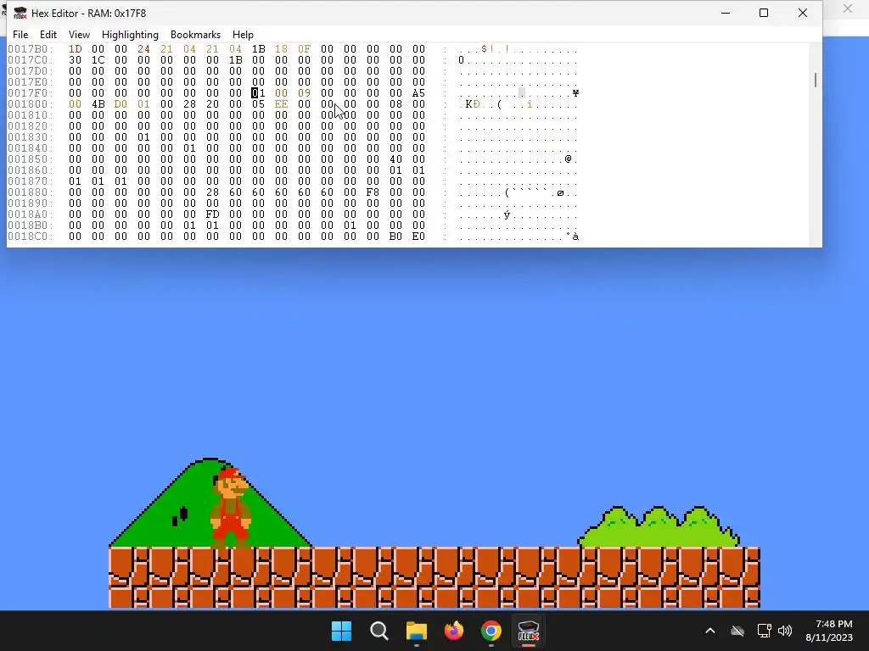
Task: Switch to FCEUX in the taskbar
Action: point(528,631)
